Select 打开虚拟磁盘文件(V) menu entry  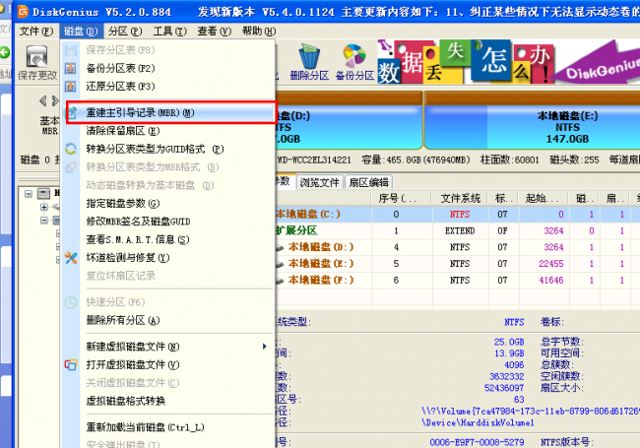coord(168,364)
